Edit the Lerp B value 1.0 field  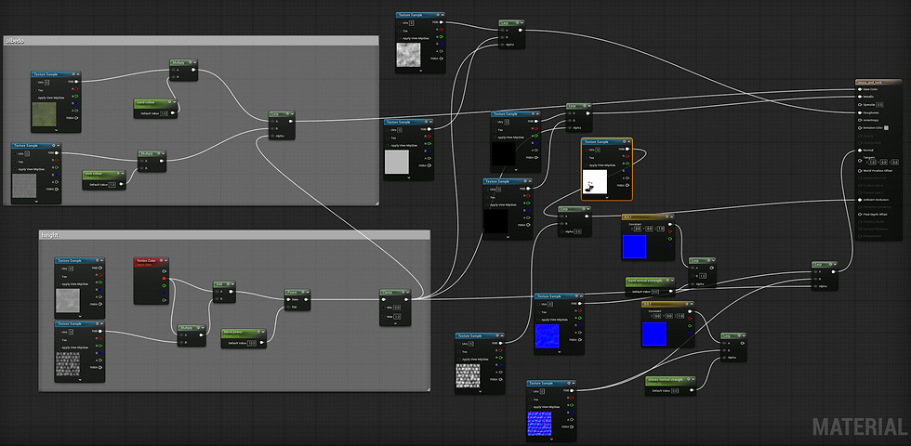pos(703,276)
